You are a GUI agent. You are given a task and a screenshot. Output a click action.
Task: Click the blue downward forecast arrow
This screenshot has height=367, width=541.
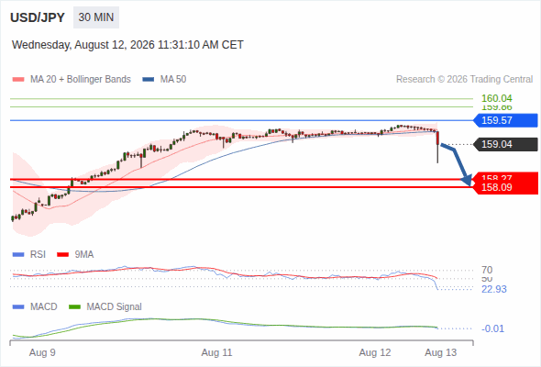(x=457, y=164)
